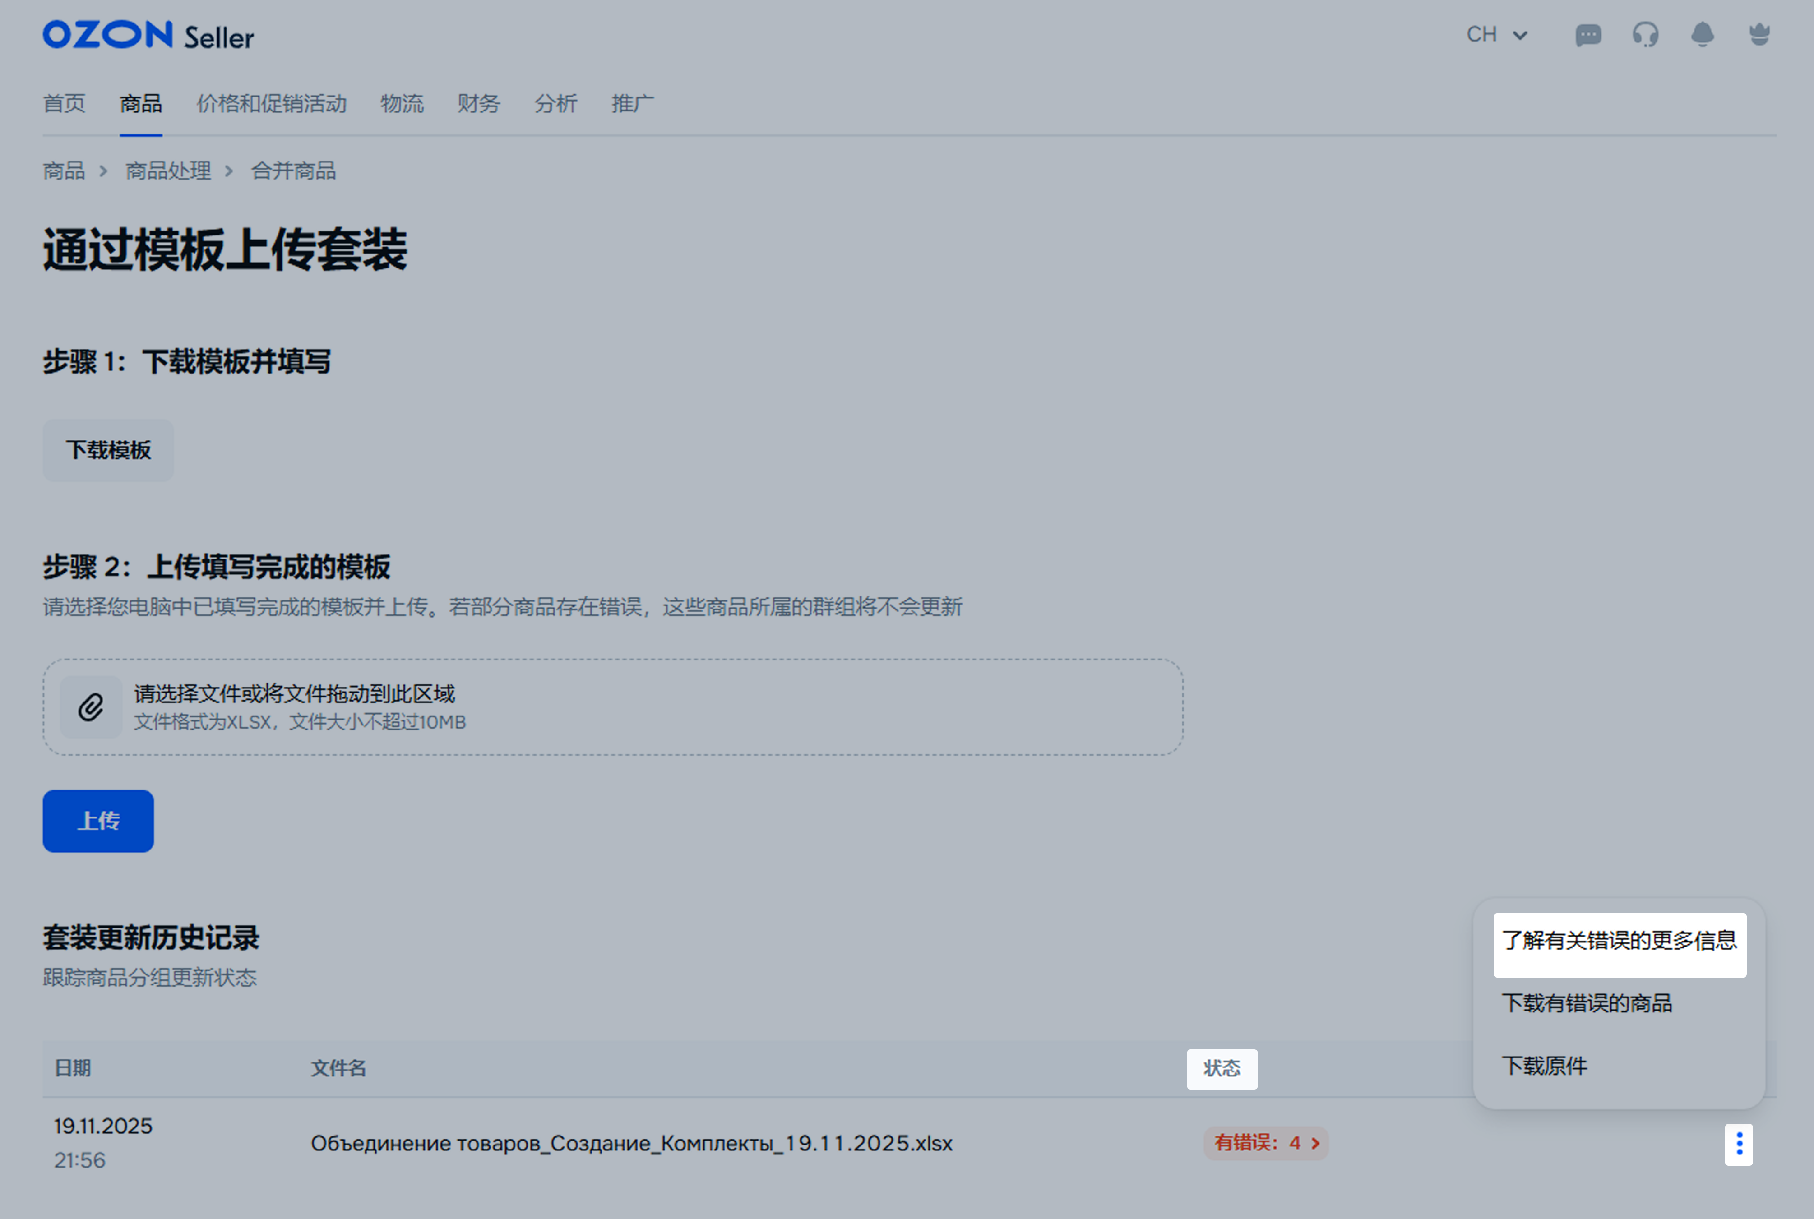Go to the 财务 tab
1814x1219 pixels.
(478, 103)
